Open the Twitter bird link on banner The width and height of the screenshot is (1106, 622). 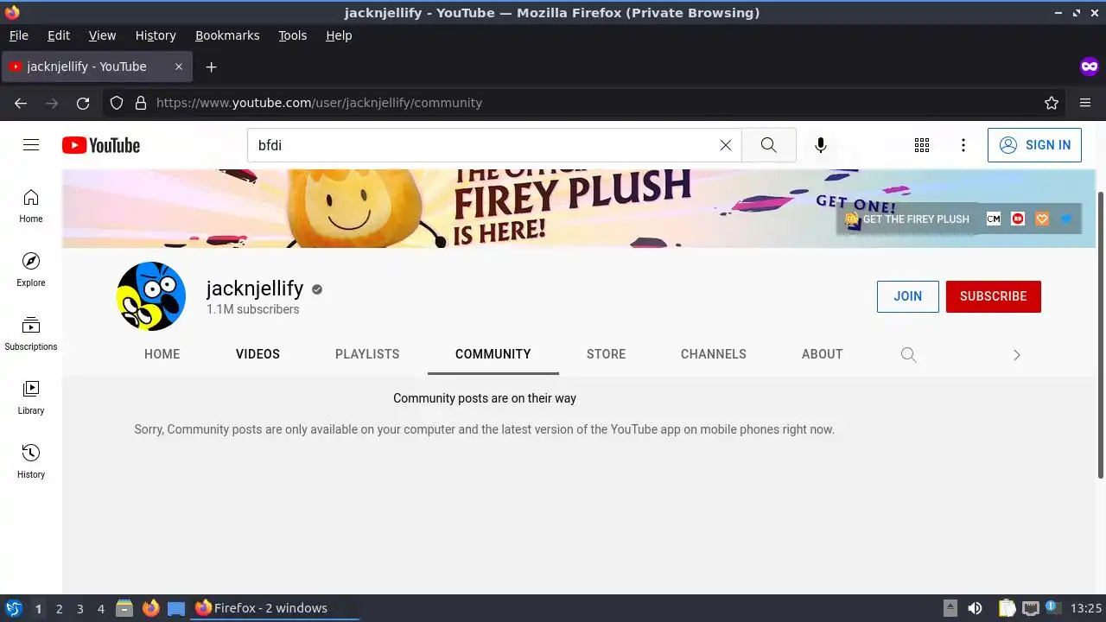pos(1066,219)
